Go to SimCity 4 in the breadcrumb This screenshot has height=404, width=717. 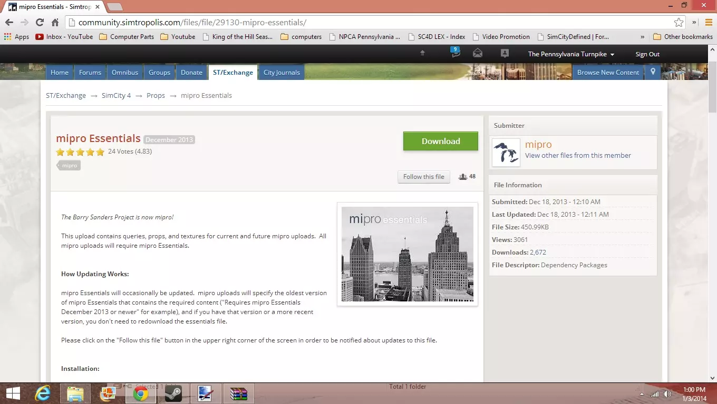pyautogui.click(x=117, y=95)
